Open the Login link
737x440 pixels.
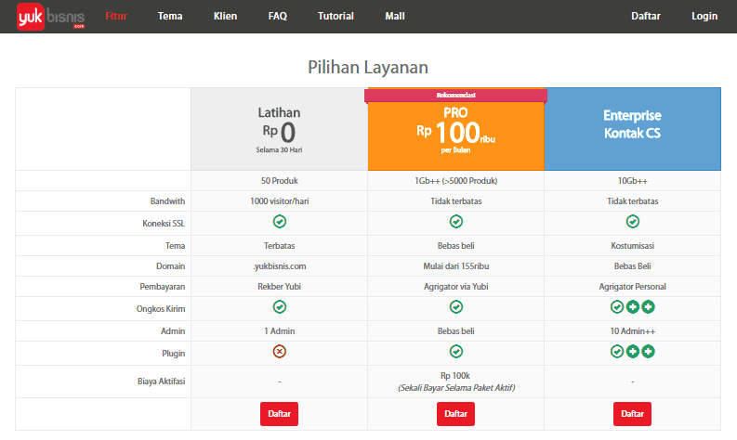tap(704, 17)
